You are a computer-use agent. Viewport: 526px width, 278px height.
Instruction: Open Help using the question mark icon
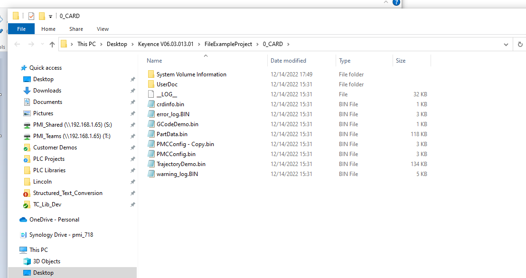(x=397, y=3)
